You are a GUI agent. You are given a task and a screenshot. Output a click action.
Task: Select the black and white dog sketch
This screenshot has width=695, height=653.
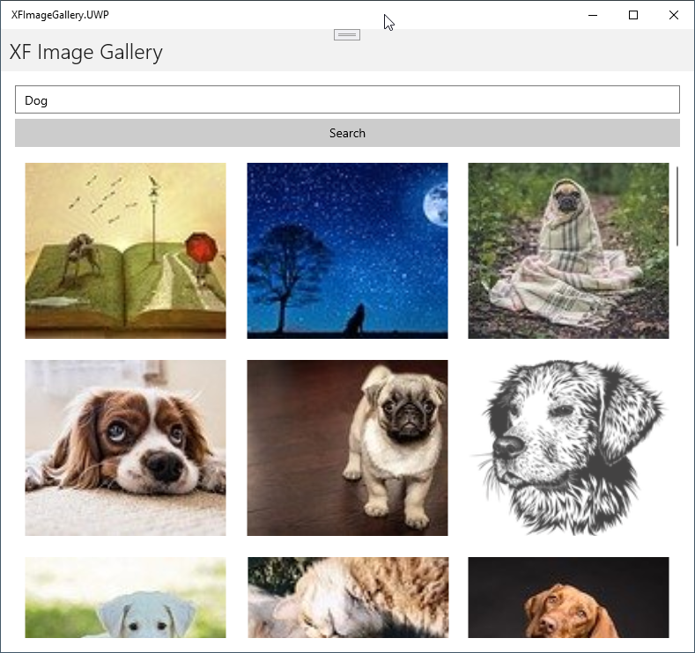[x=568, y=447]
